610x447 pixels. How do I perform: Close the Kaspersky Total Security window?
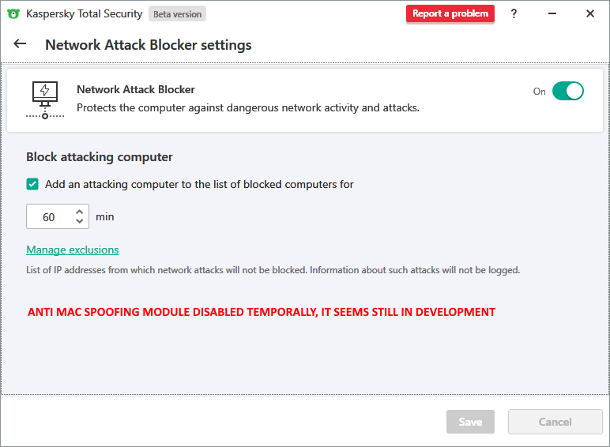coord(590,13)
